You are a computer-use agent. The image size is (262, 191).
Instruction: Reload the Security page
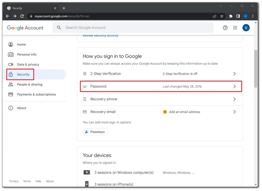tap(22, 16)
